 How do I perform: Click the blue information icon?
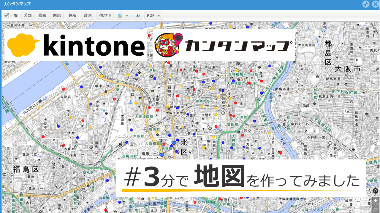[x=138, y=16]
